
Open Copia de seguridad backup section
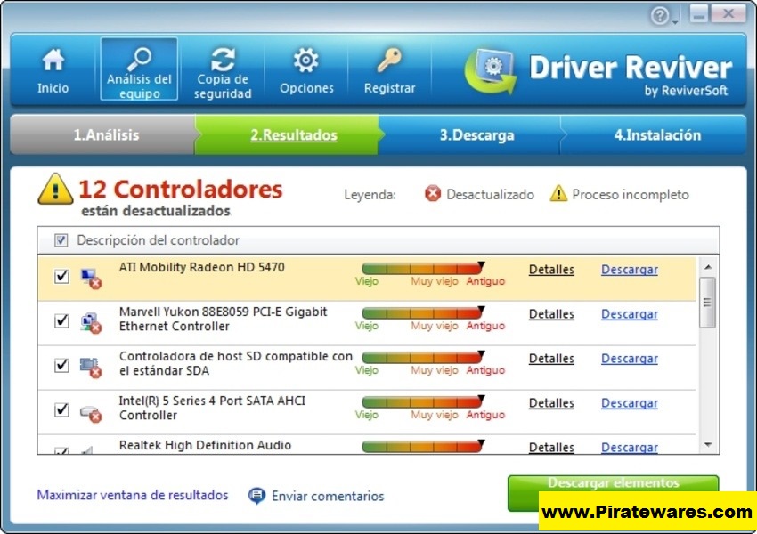(223, 72)
